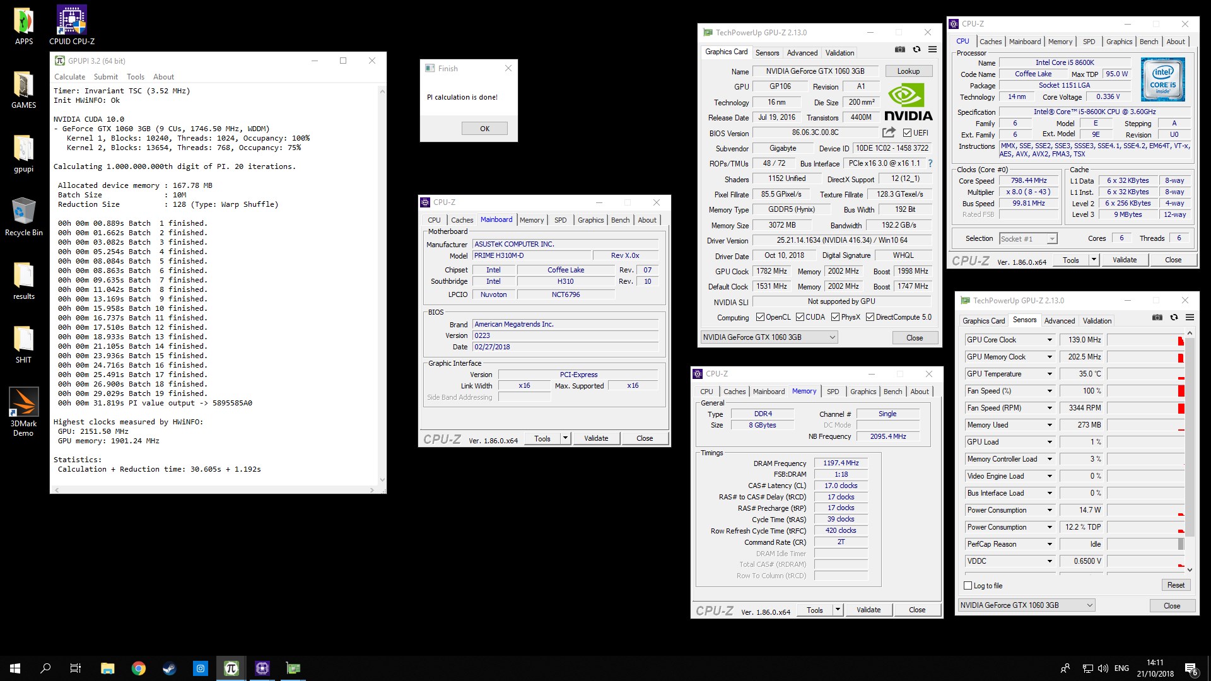The height and width of the screenshot is (681, 1211).
Task: Open Google Chrome from the taskbar
Action: click(139, 668)
